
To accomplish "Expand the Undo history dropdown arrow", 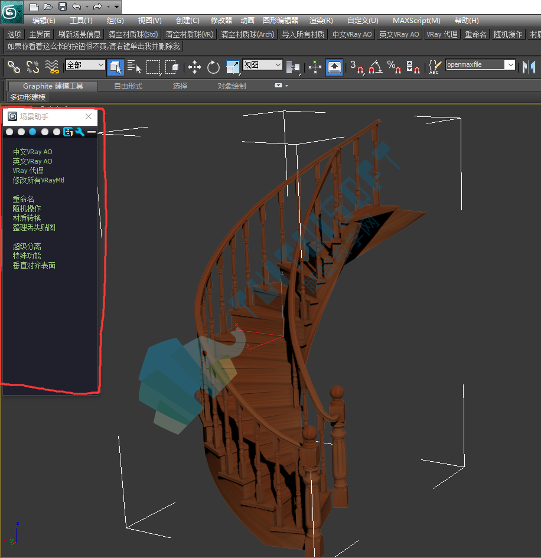I will [87, 6].
